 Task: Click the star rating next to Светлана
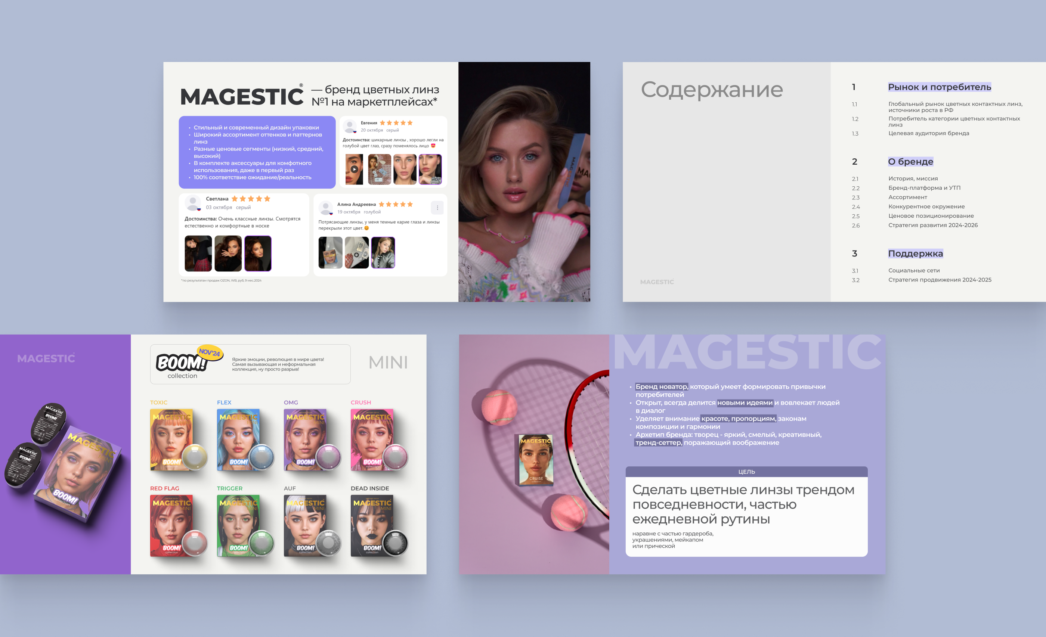click(x=250, y=199)
